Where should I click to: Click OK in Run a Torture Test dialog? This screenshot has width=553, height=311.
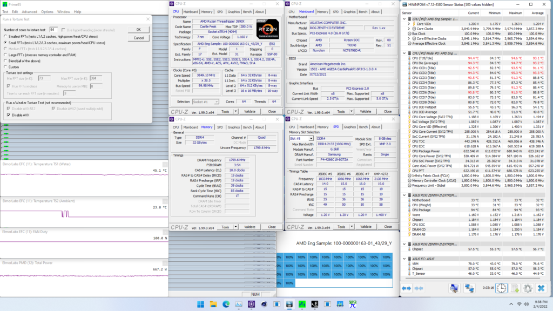(139, 30)
